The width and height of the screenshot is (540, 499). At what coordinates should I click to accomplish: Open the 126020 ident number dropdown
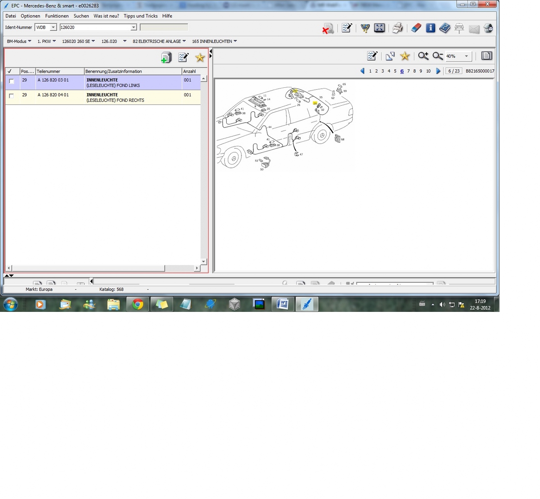point(134,27)
